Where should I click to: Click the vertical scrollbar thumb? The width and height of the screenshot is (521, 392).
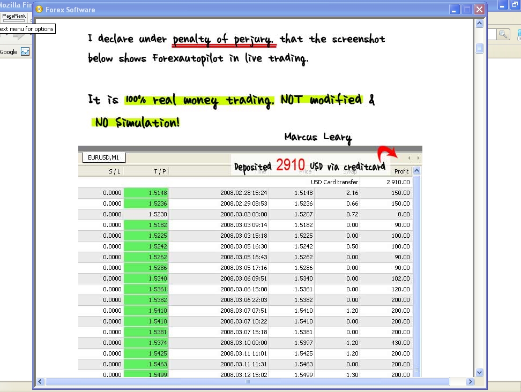tap(479, 48)
